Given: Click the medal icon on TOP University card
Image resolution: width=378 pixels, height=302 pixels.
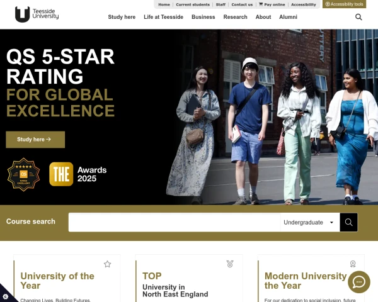Looking at the screenshot, I should 230,264.
